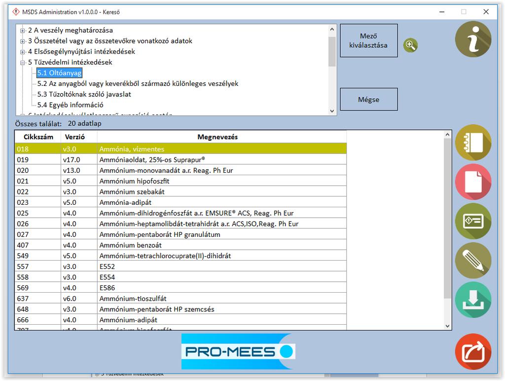
Task: Click the pencil edit icon
Action: pyautogui.click(x=473, y=261)
